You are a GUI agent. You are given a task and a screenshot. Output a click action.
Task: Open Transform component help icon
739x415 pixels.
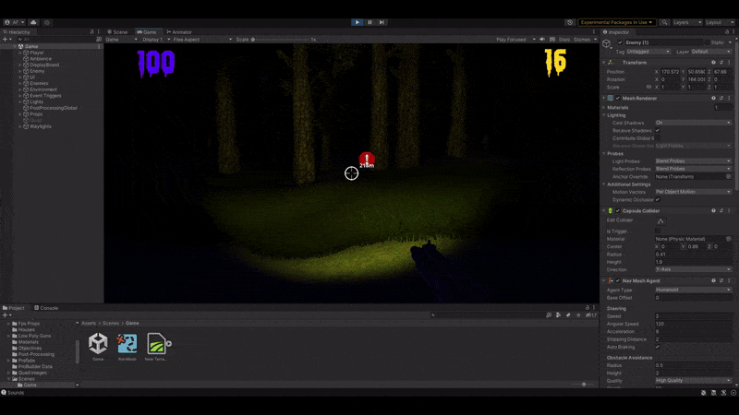click(713, 63)
